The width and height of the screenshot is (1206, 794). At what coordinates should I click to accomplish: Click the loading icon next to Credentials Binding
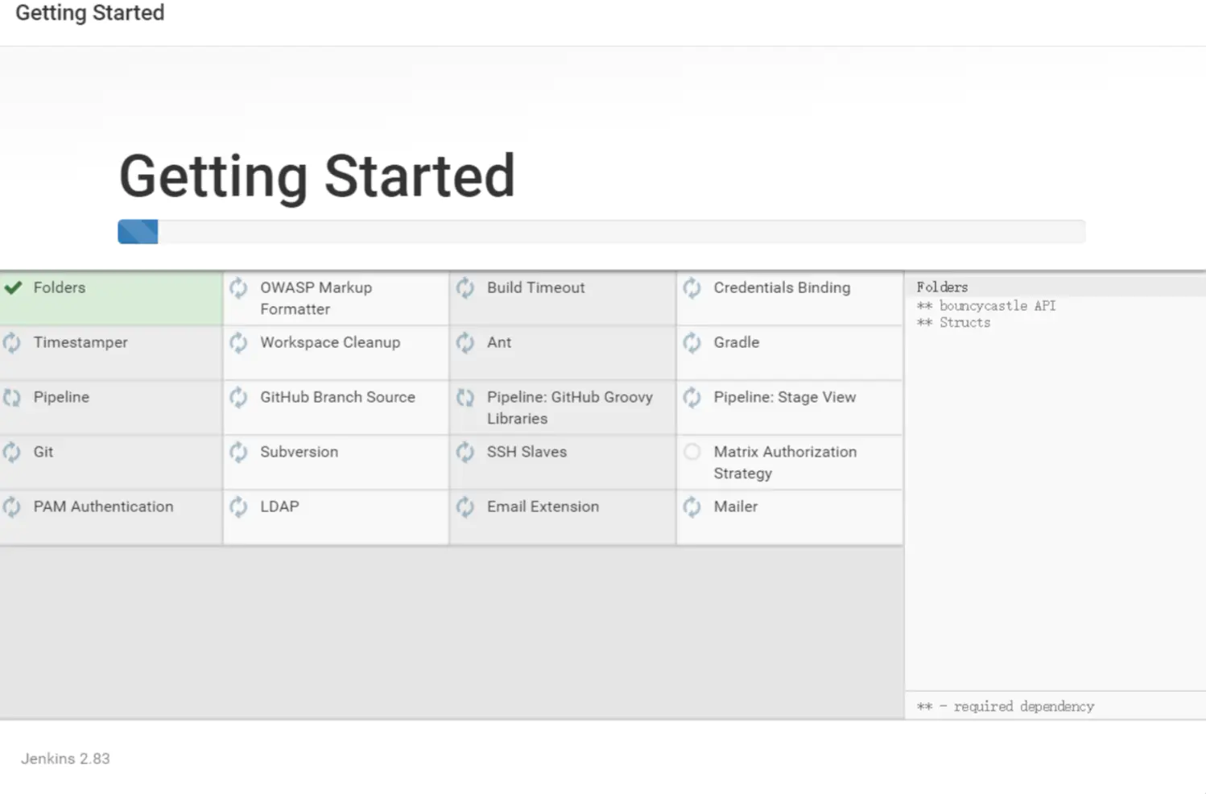click(x=692, y=287)
